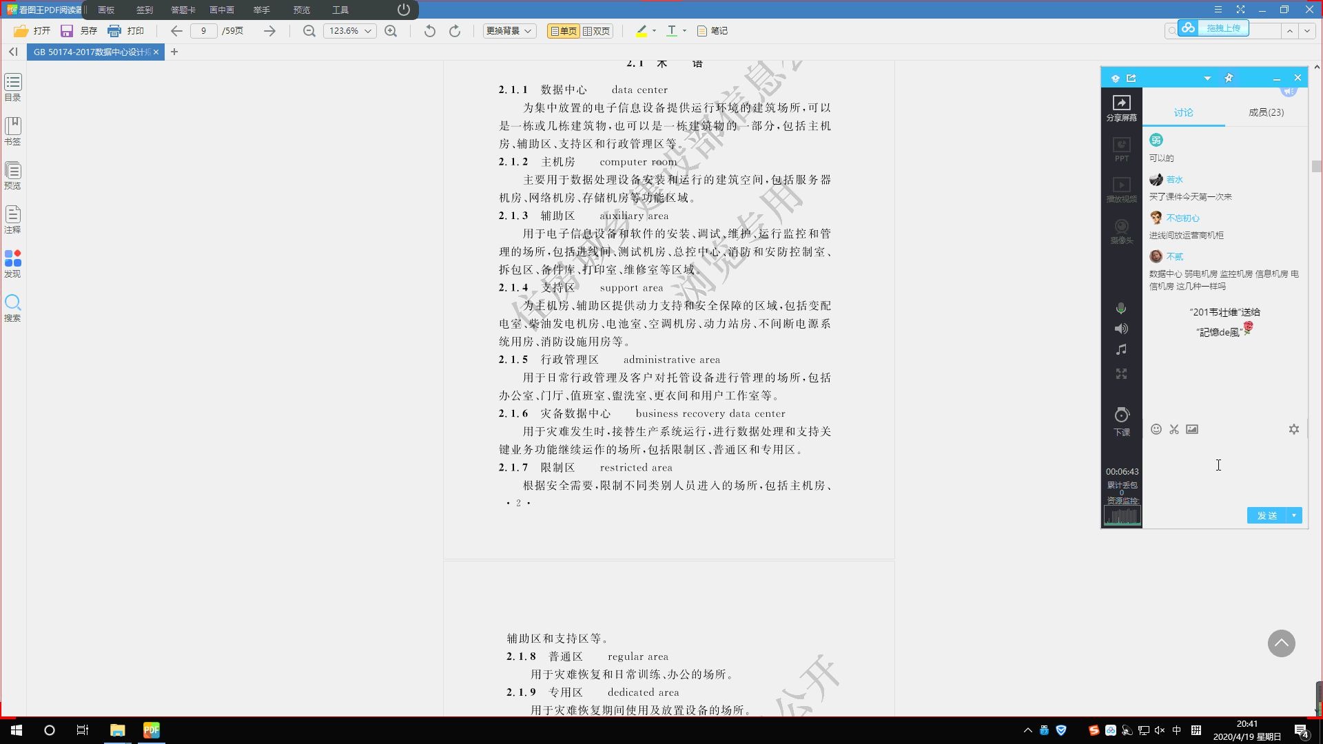Zoom in with the plus magnifier
Viewport: 1323px width, 744px height.
391,31
